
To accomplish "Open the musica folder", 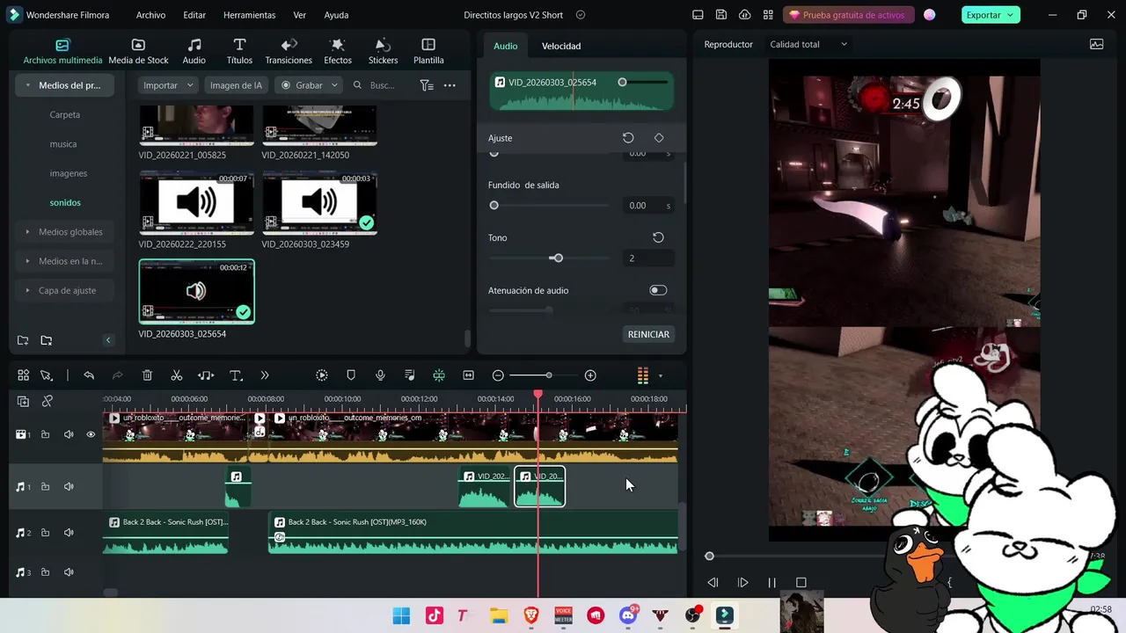I will [63, 144].
